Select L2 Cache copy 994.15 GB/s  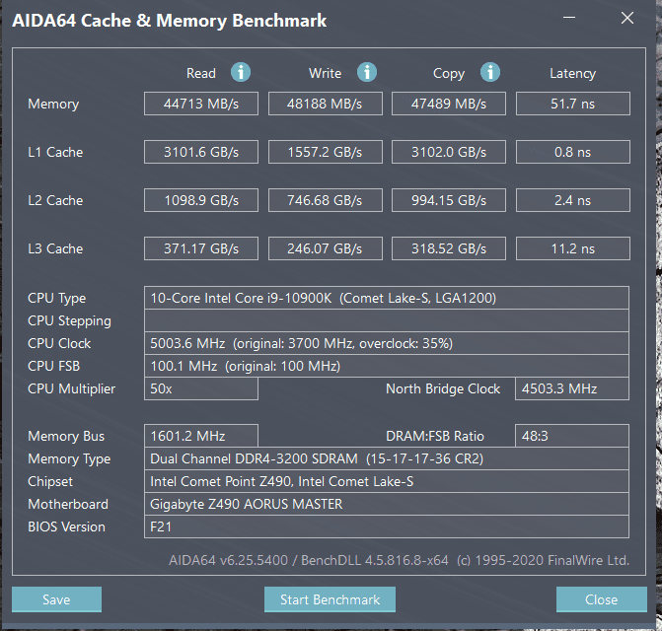pyautogui.click(x=449, y=200)
